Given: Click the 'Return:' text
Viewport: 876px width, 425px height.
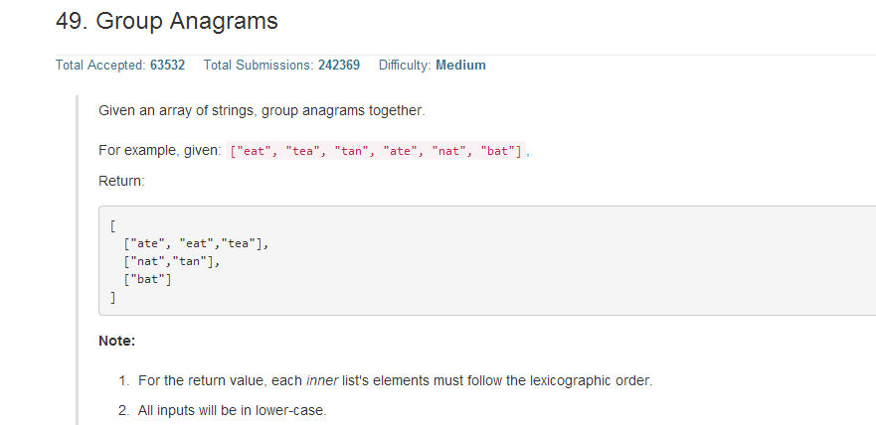Looking at the screenshot, I should 121,182.
